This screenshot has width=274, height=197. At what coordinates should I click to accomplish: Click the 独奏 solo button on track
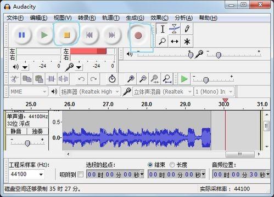38,131
